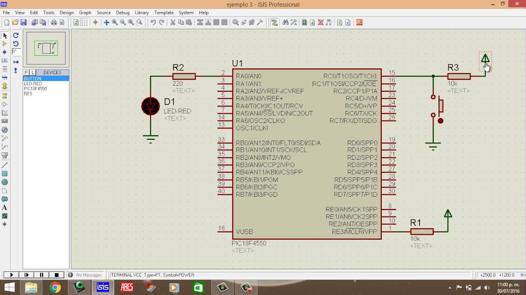
Task: Stop the simulation
Action: click(x=57, y=275)
